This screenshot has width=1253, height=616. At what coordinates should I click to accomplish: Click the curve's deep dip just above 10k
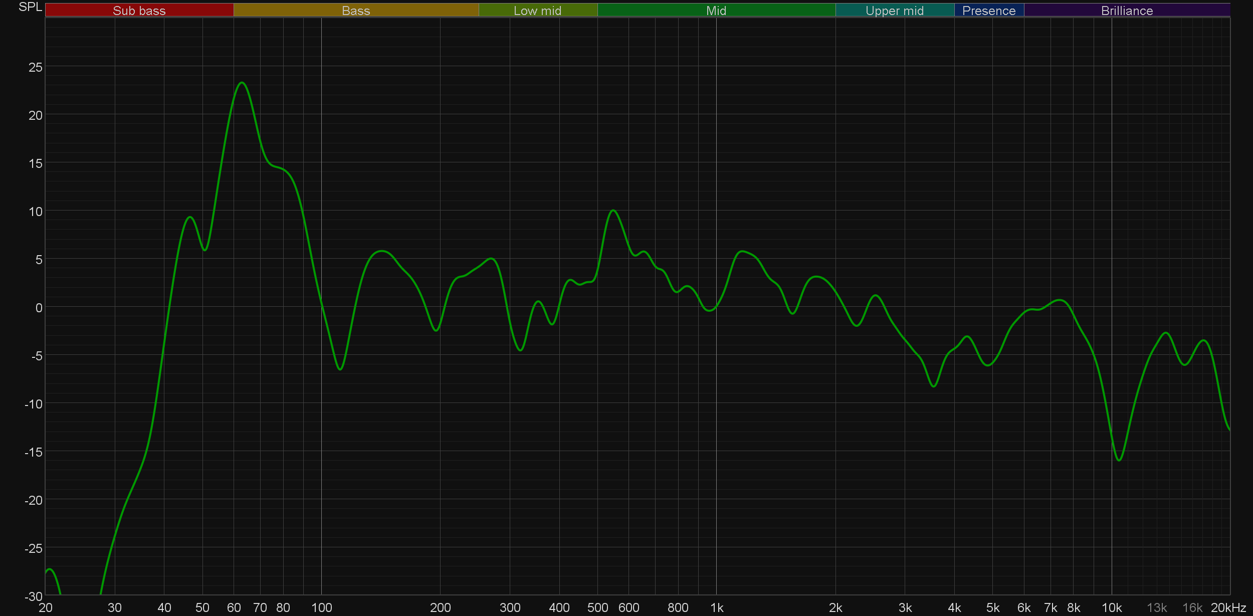tap(1119, 460)
